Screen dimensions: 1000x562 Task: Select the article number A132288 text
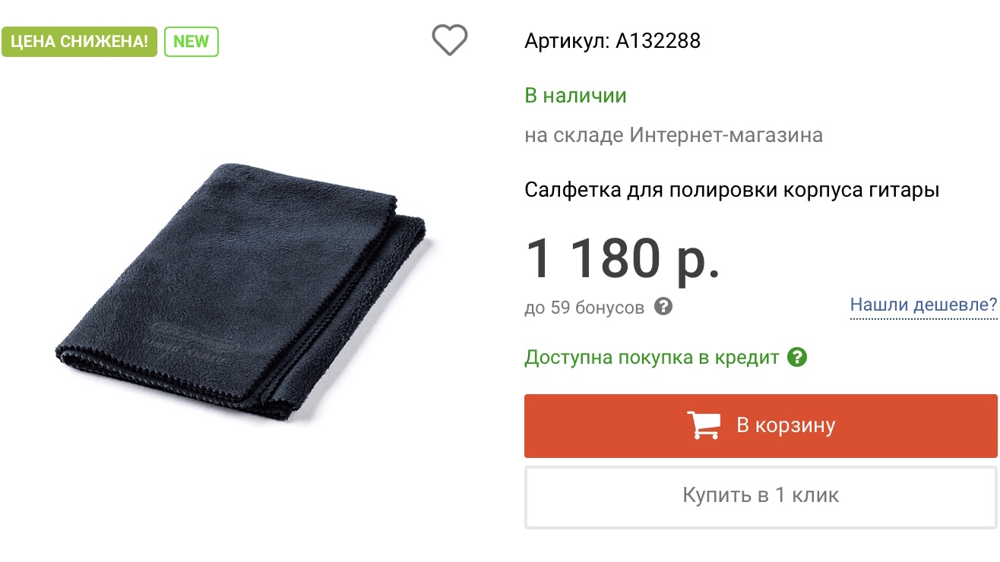(658, 41)
